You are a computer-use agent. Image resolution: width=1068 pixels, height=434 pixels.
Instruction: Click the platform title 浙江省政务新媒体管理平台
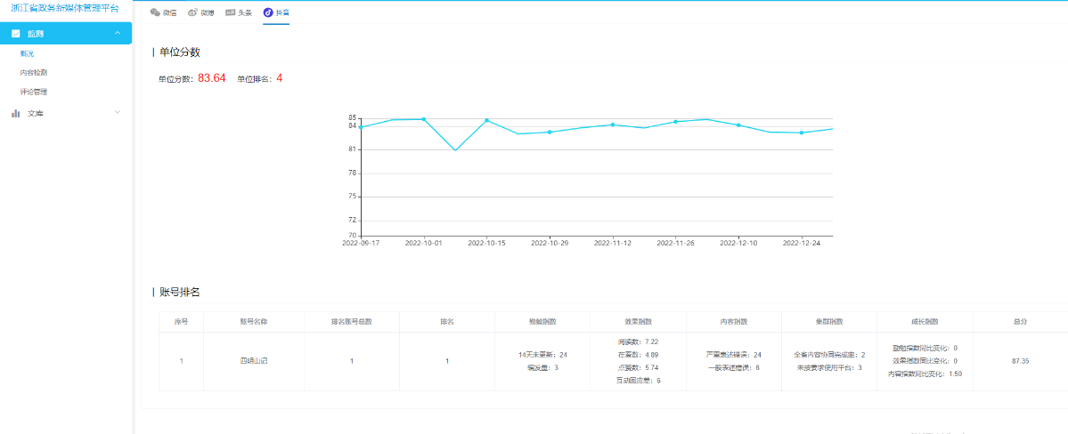pos(65,8)
